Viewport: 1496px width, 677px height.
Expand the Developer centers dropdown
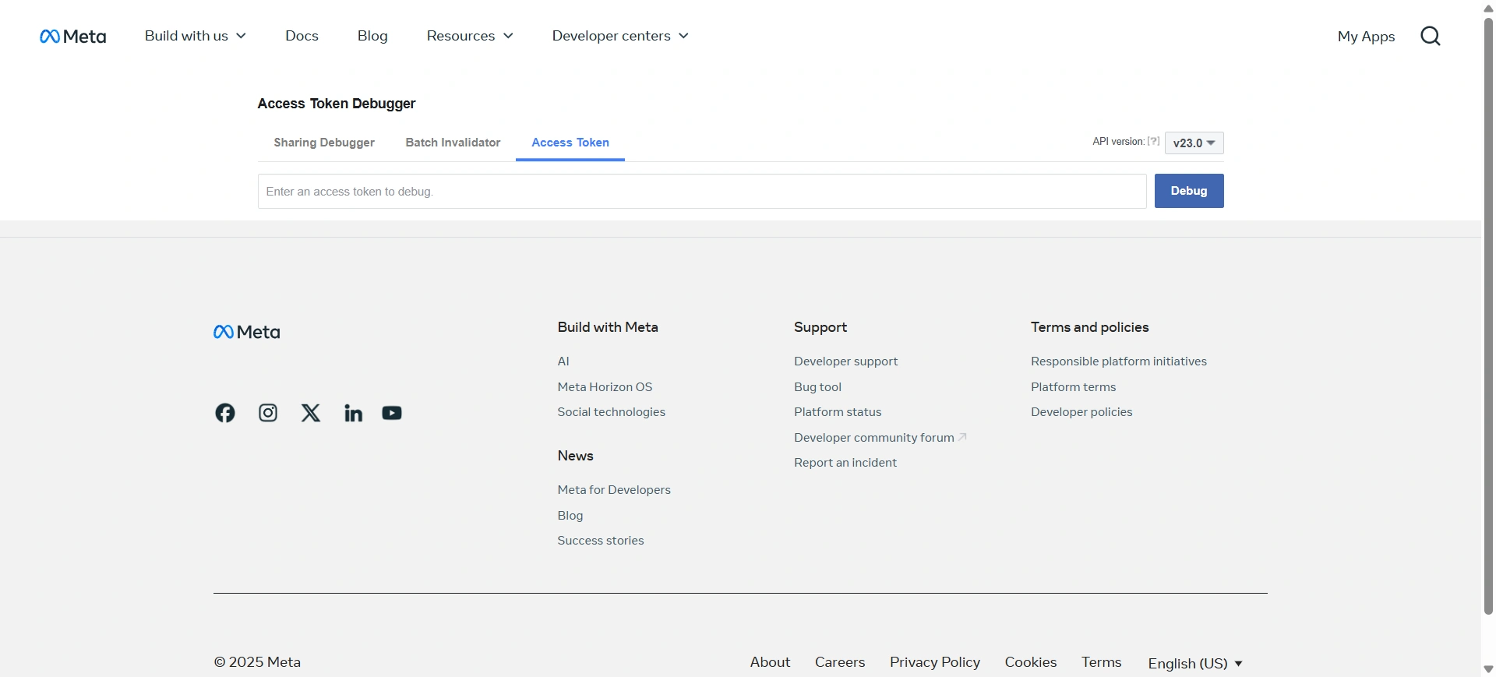620,36
